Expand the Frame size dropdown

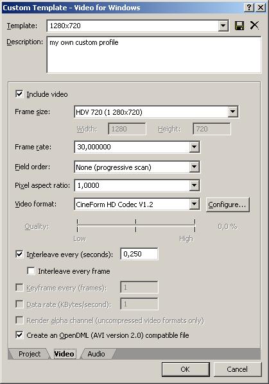pos(232,112)
